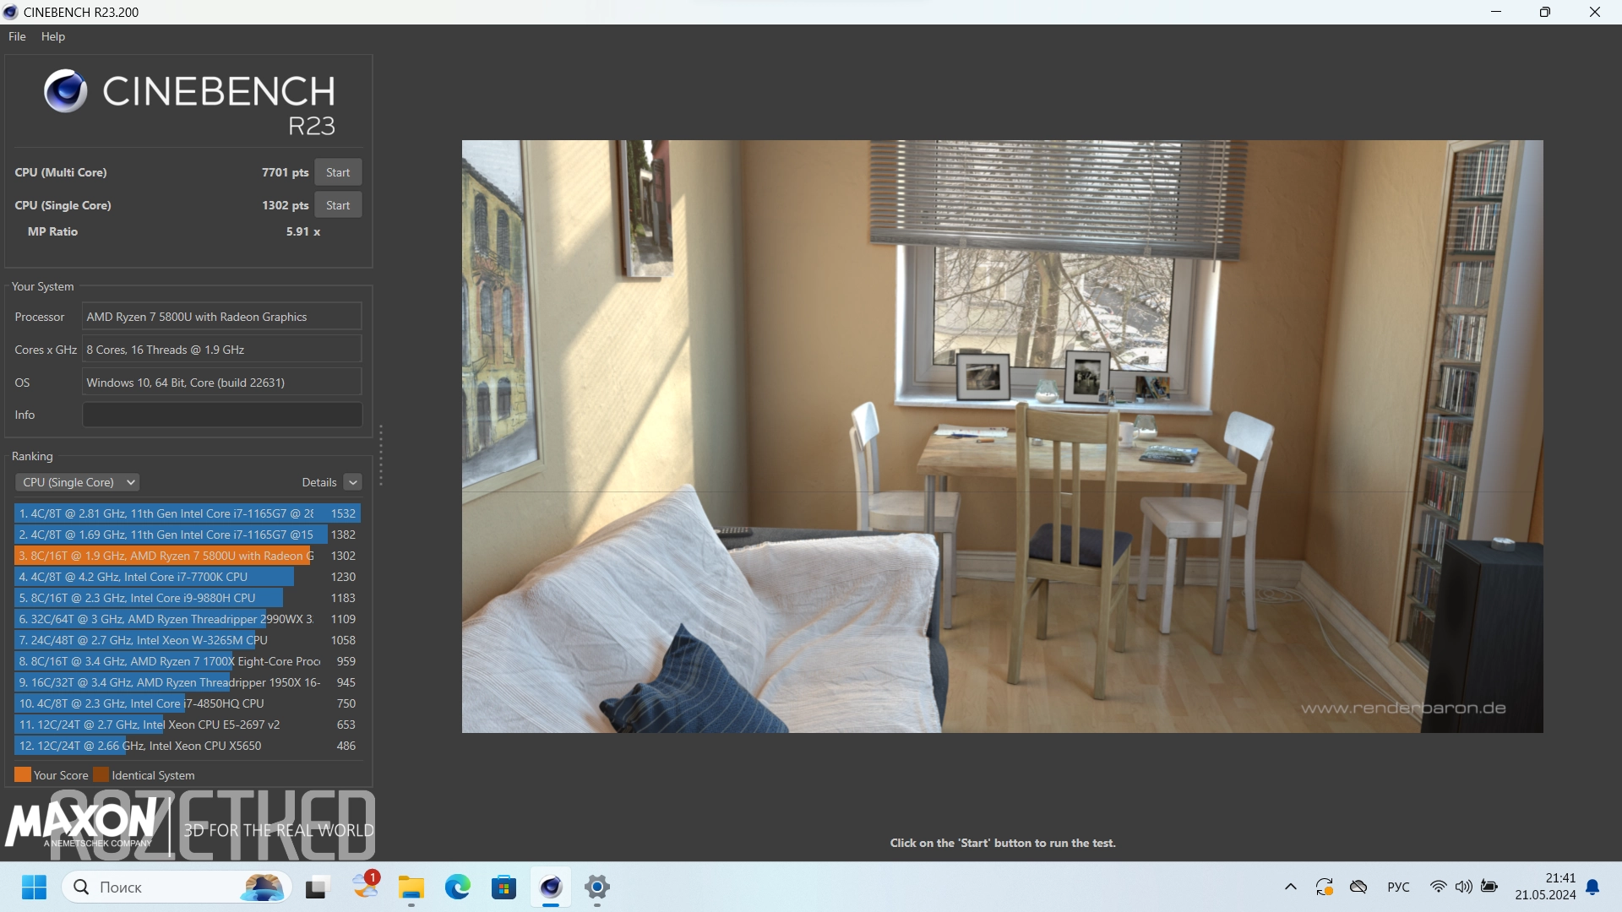
Task: Click the Processor field AMD Ryzen 7 5800U
Action: [222, 317]
